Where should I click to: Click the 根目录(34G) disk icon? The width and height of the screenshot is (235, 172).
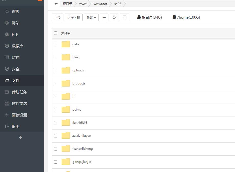click(x=139, y=17)
